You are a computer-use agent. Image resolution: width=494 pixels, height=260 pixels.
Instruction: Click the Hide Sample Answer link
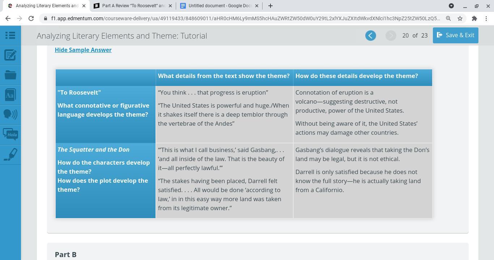pyautogui.click(x=83, y=50)
